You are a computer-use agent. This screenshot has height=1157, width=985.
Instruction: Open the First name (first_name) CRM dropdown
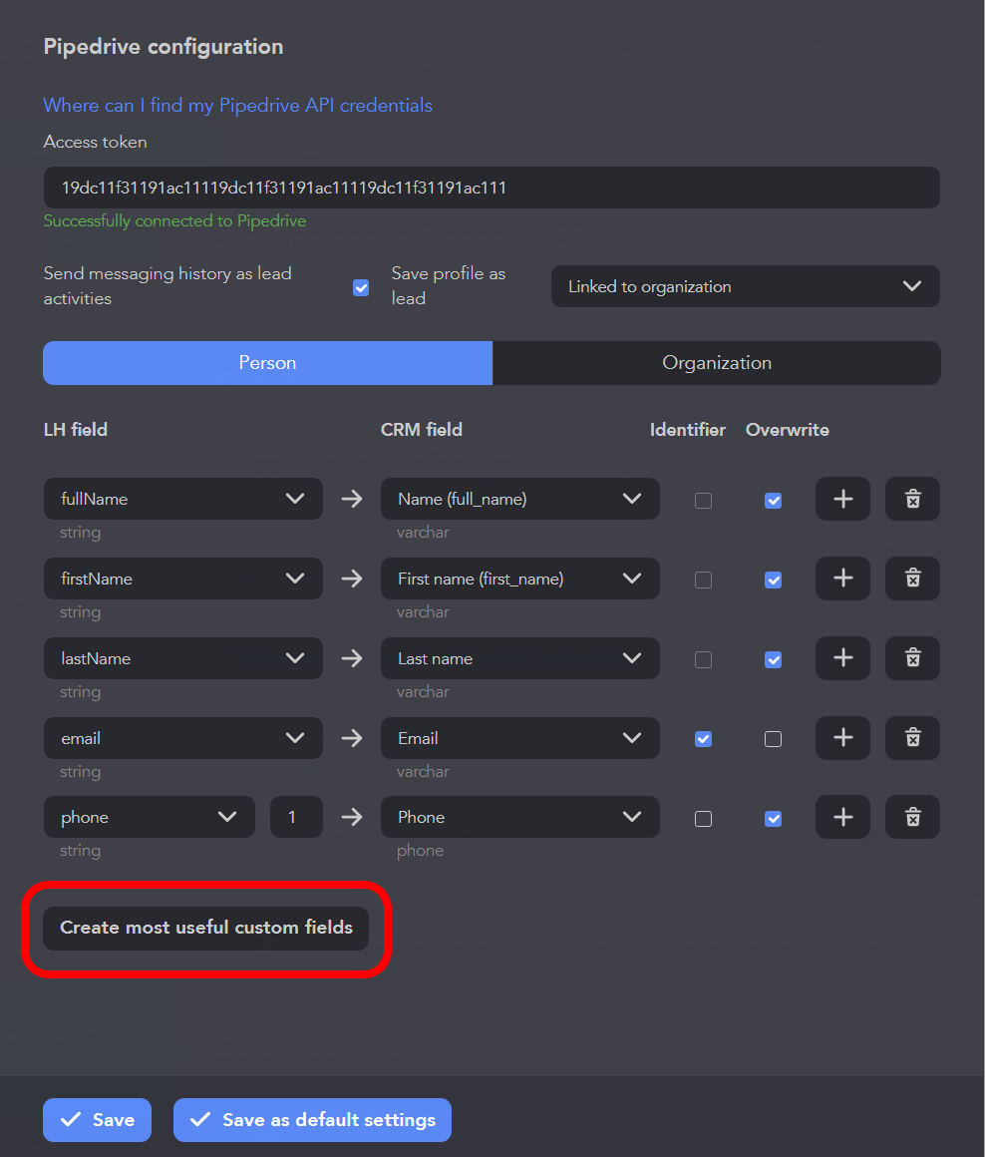click(x=519, y=578)
